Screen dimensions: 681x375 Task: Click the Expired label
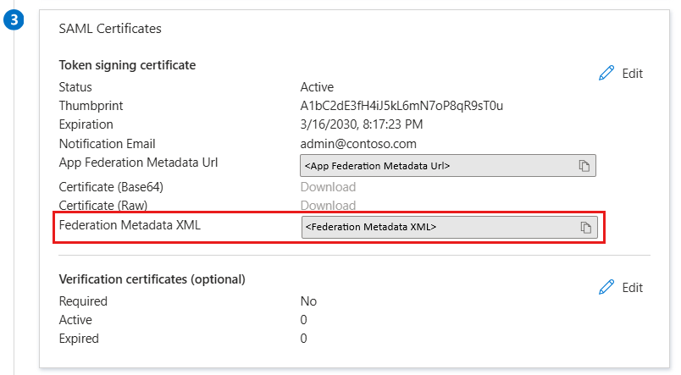click(79, 339)
